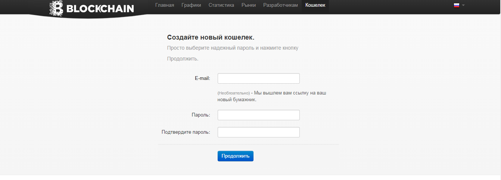
Task: Click the Создайте новый кошелек heading
Action: click(x=211, y=37)
